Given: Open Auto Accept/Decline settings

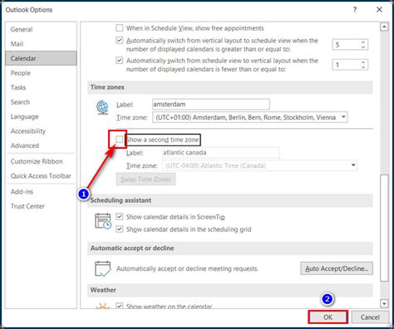Looking at the screenshot, I should point(337,268).
